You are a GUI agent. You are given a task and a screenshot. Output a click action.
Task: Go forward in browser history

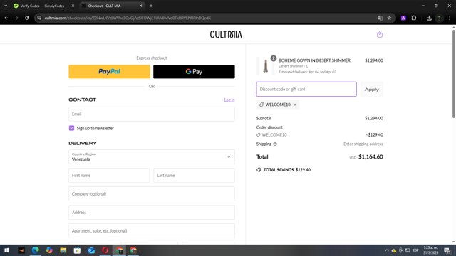(x=16, y=18)
